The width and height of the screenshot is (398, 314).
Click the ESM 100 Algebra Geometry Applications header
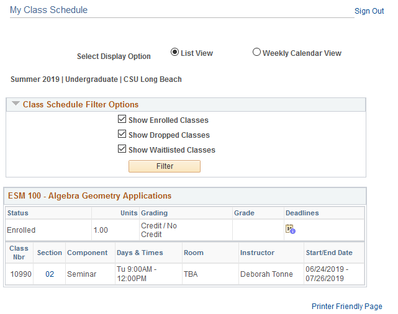tap(89, 196)
